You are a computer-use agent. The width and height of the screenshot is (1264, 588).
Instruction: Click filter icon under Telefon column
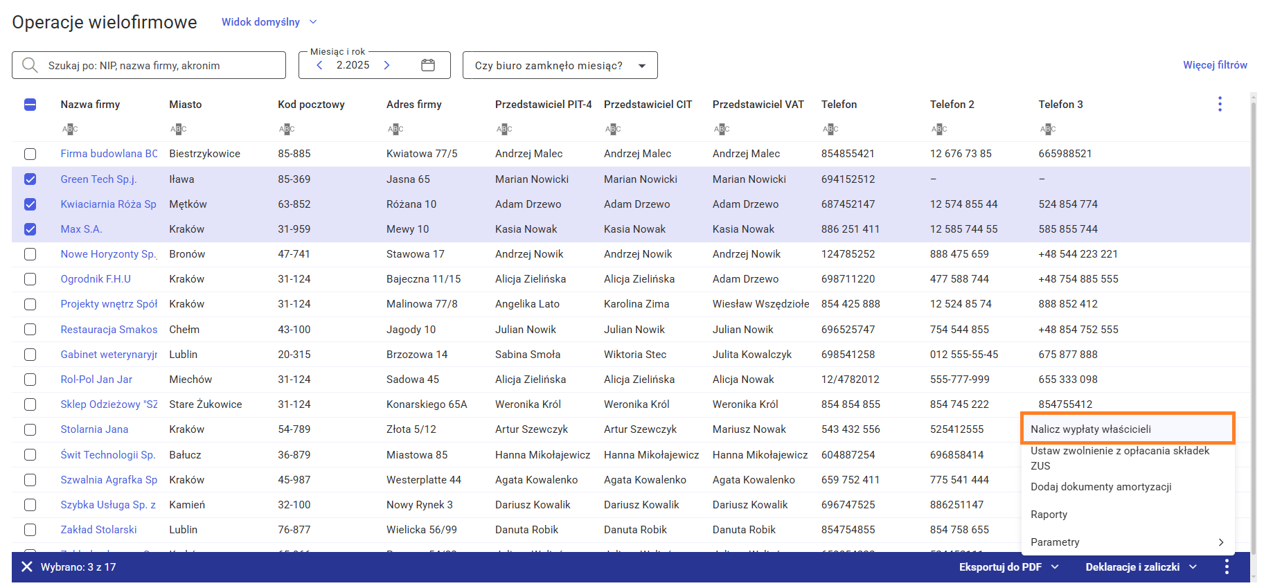coord(830,129)
